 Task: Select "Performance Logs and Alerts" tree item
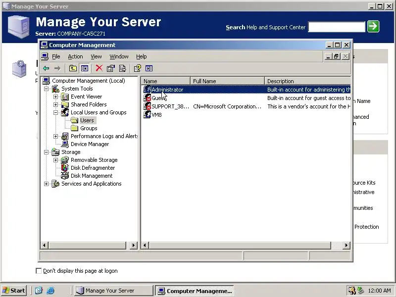[x=104, y=137]
